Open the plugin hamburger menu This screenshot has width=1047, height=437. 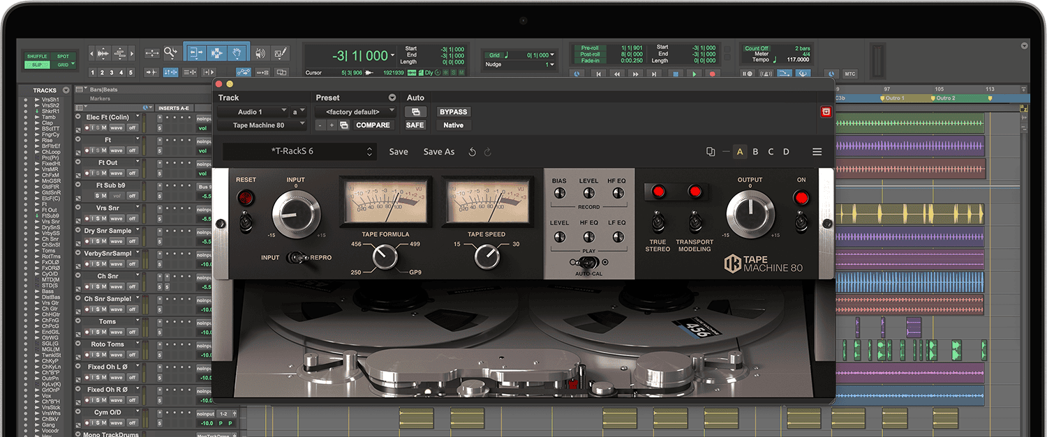point(817,151)
